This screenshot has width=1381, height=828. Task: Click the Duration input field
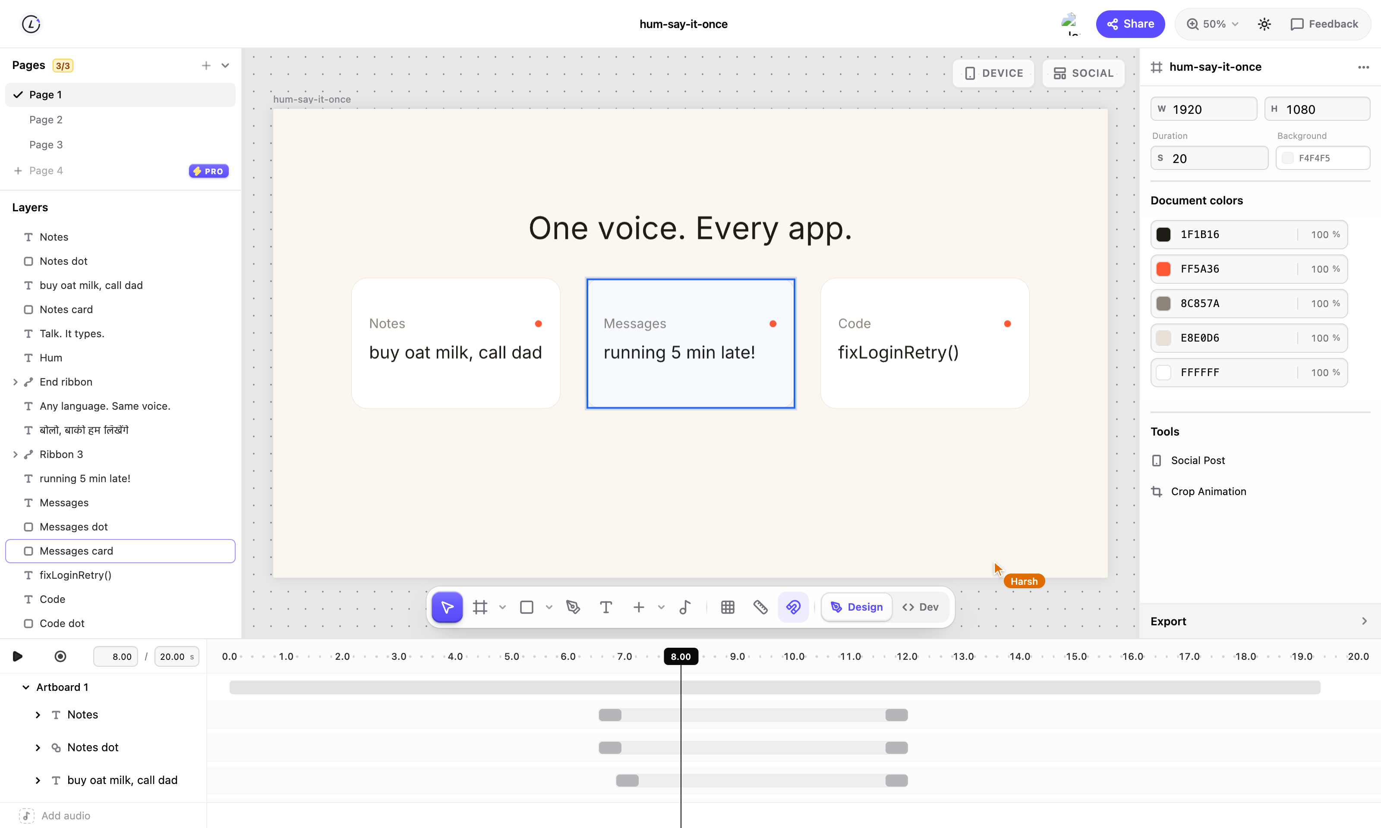pos(1209,158)
